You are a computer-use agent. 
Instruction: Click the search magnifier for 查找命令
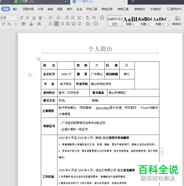169,9
